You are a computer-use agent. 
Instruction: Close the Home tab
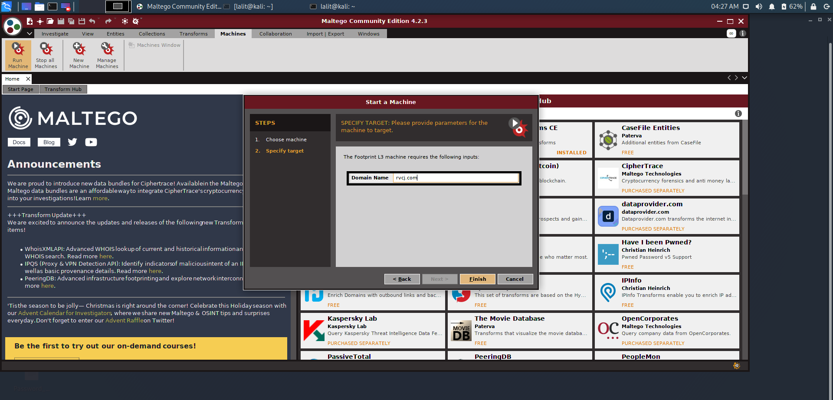(28, 79)
